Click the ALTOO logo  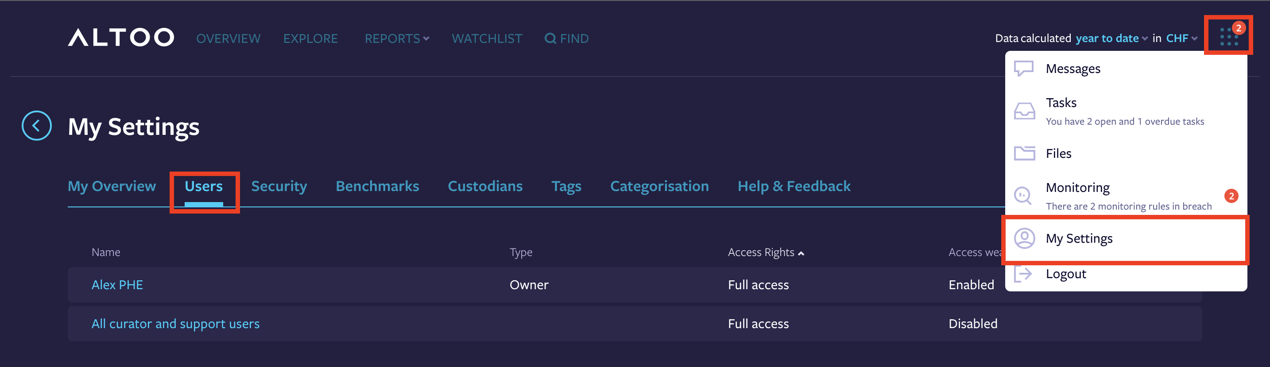(x=121, y=38)
